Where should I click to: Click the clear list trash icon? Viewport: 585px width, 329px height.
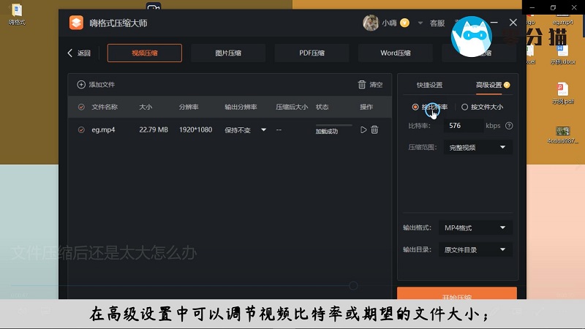pyautogui.click(x=362, y=85)
